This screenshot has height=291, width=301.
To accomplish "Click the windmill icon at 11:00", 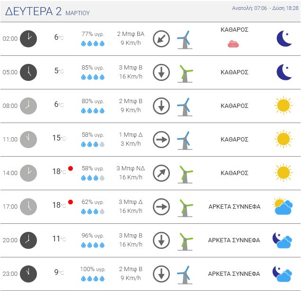I will tap(185, 140).
